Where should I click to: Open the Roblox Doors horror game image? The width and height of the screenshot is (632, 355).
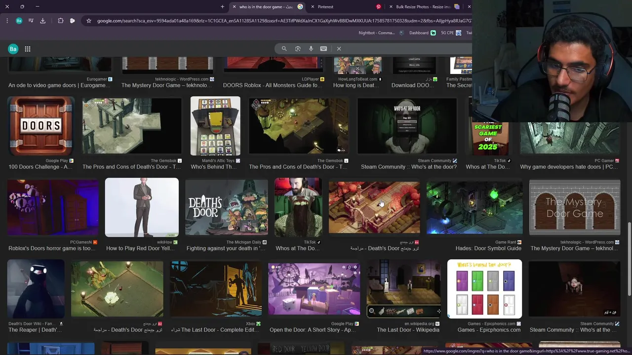pos(53,207)
